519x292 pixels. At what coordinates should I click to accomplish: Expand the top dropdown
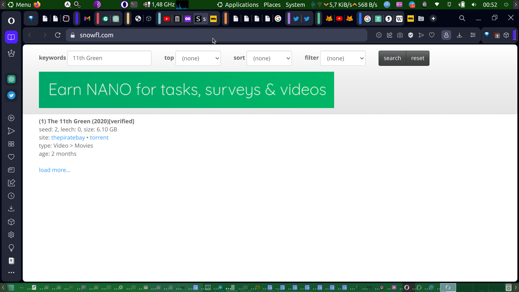coord(198,58)
